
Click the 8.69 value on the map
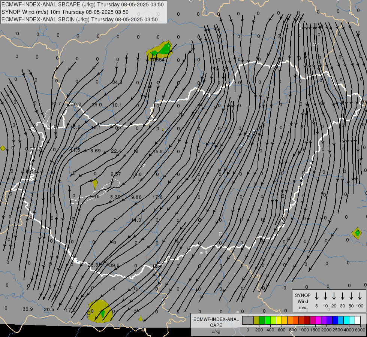pos(96,151)
